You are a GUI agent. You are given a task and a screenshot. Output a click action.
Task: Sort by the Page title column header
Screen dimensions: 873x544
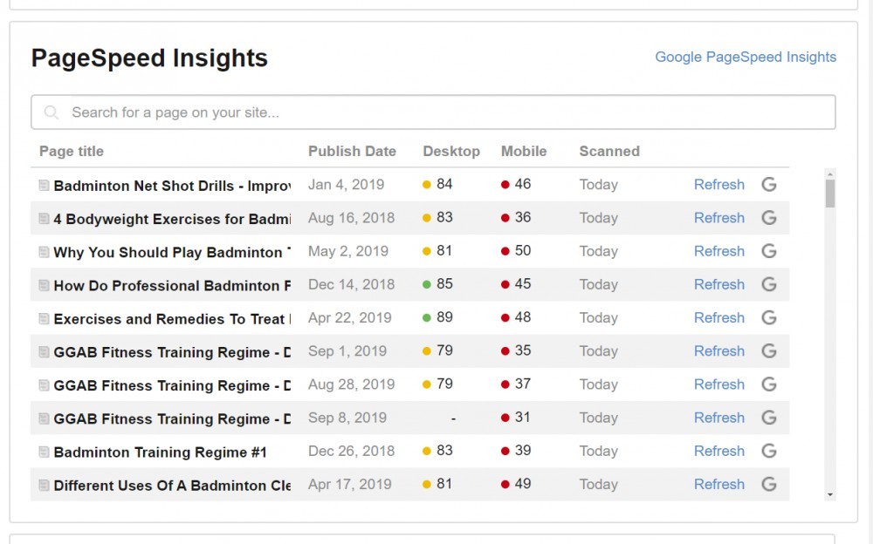point(72,152)
